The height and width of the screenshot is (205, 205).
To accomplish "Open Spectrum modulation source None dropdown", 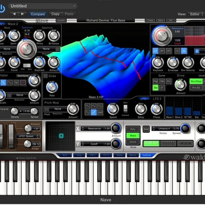I will (49, 49).
